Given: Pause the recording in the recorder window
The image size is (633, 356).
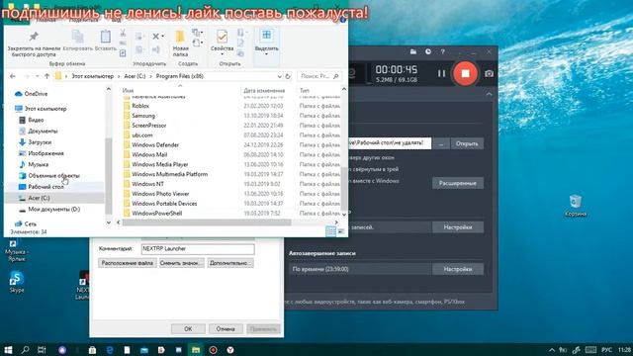Looking at the screenshot, I should 442,73.
